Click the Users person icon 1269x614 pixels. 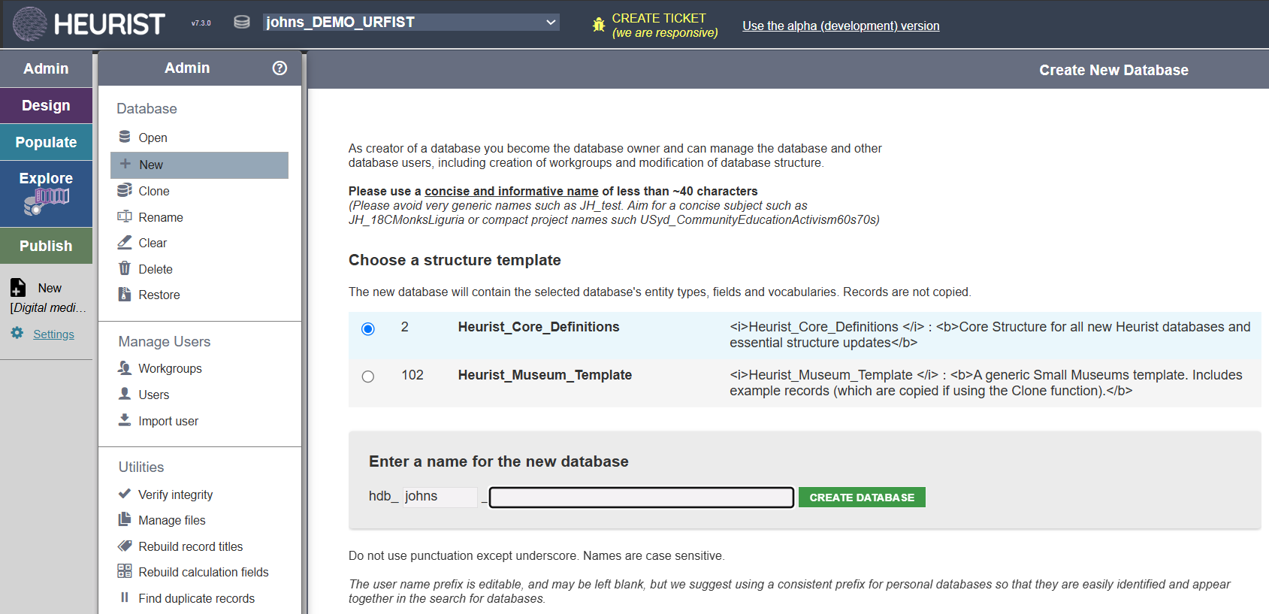tap(125, 394)
